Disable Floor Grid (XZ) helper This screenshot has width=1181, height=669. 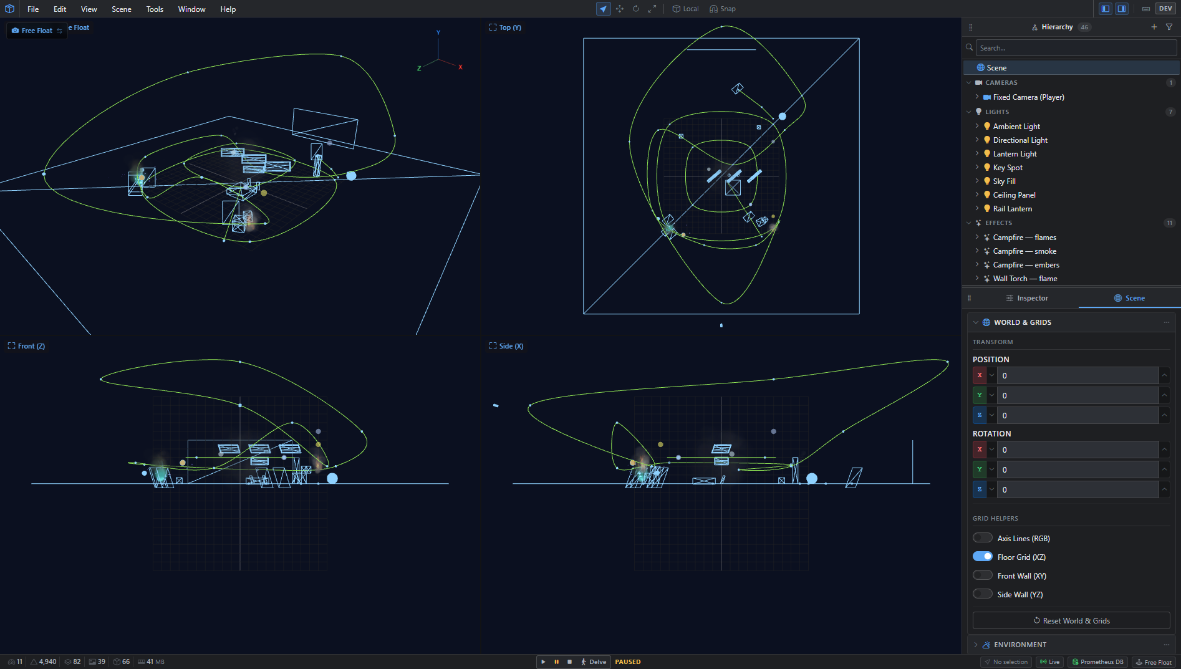tap(983, 557)
